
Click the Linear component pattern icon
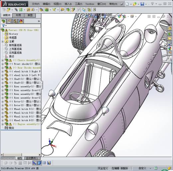pyautogui.click(x=21, y=10)
